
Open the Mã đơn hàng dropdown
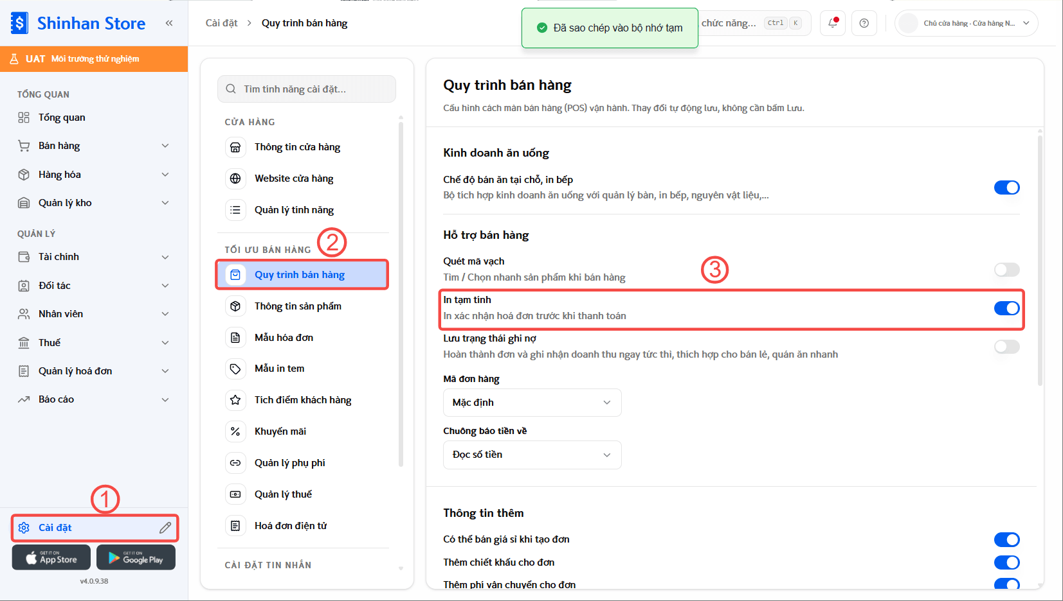point(532,403)
